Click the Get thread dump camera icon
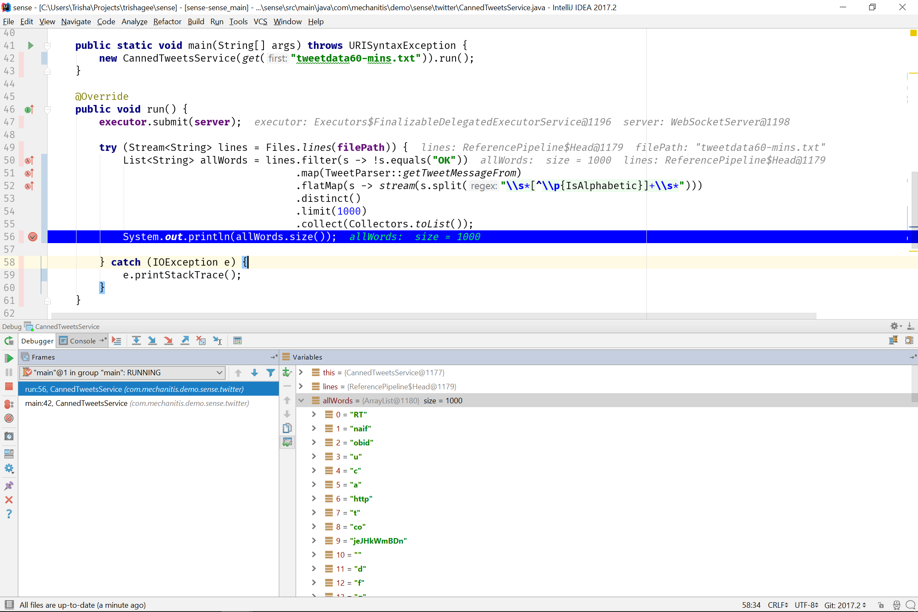Viewport: 918px width, 612px height. click(x=9, y=436)
